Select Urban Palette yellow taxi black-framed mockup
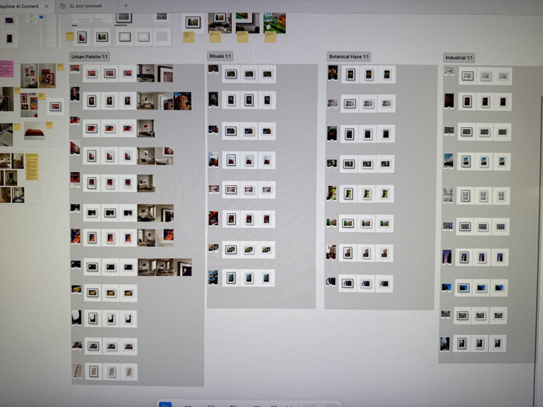Screen dimensions: 543x407 [92, 293]
